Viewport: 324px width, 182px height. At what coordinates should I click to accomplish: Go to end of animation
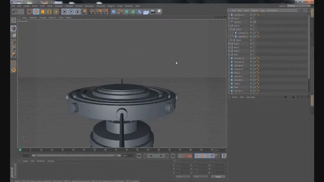point(173,156)
